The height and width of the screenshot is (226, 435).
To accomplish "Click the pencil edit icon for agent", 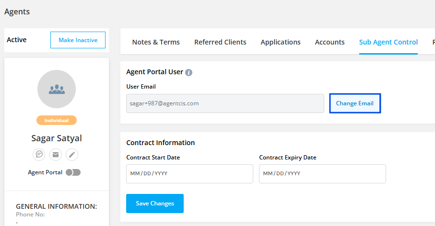I will [x=72, y=154].
